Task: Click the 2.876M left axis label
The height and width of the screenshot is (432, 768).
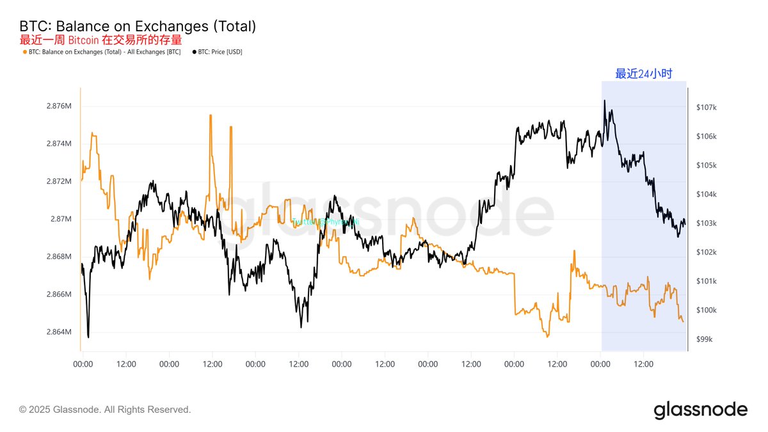Action: [x=59, y=106]
